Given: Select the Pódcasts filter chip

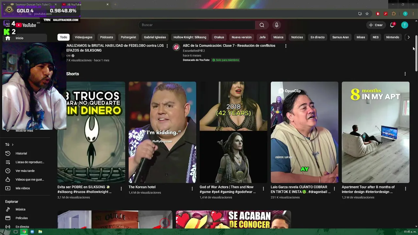Looking at the screenshot, I should [x=106, y=37].
